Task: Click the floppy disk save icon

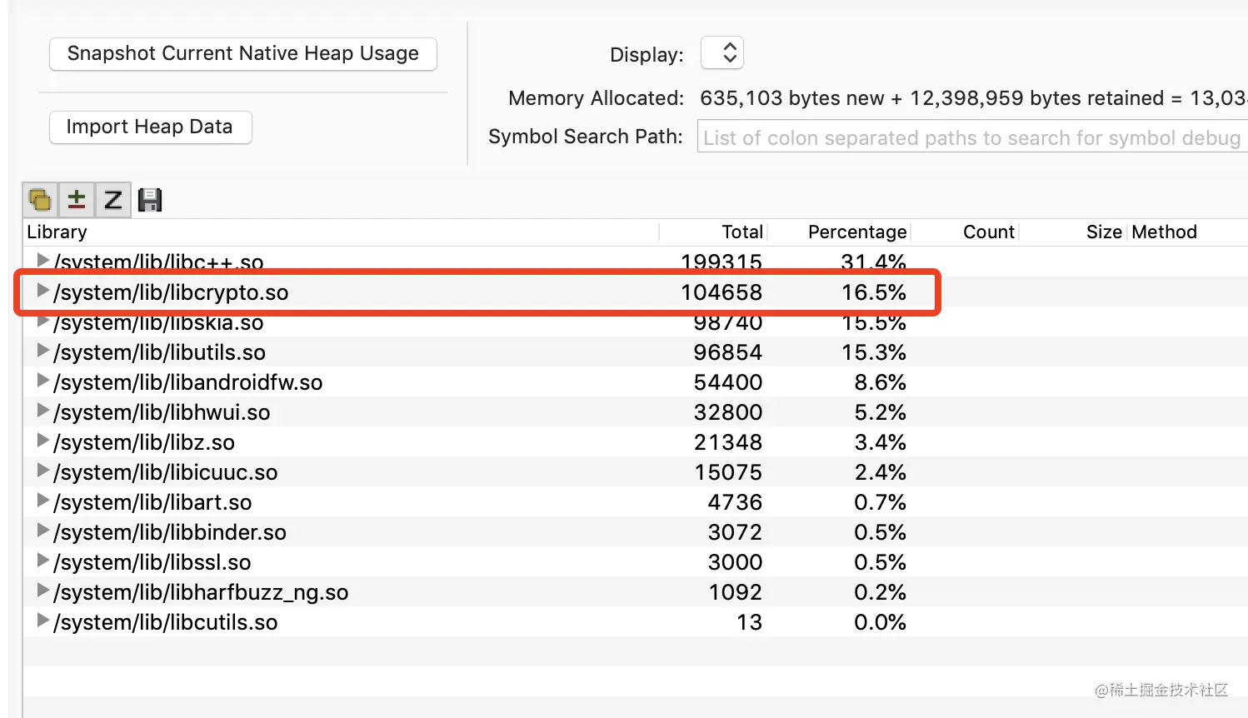Action: tap(150, 200)
